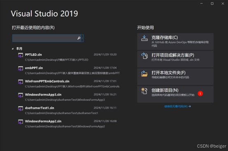Click the path ending in \embPPT
Viewport: 228px width, 151px height.
coord(72,73)
